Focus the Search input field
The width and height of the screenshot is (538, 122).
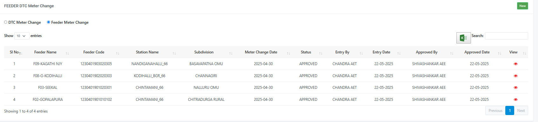(506, 36)
